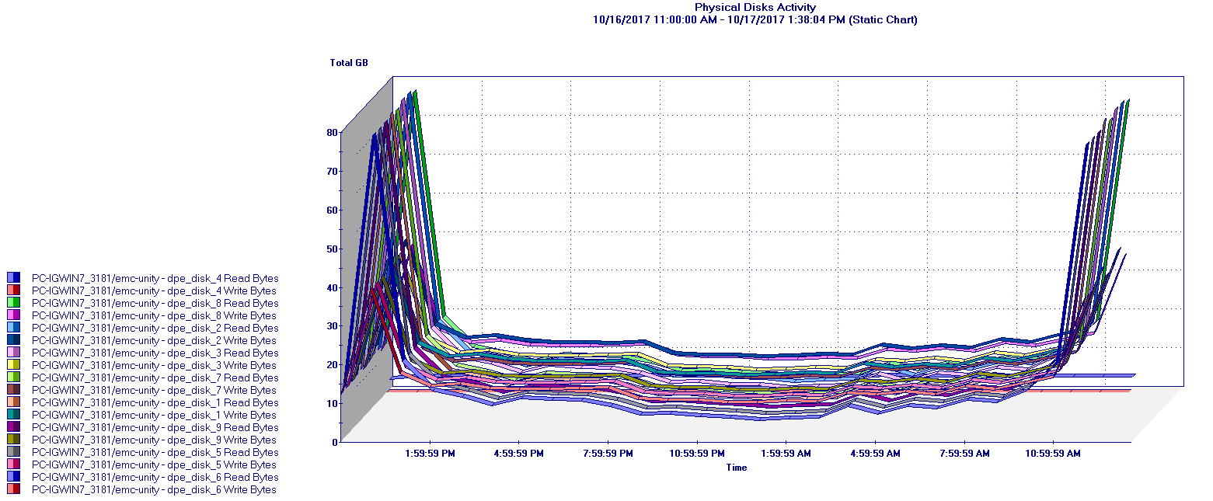Click the chart date range subtitle
This screenshot has width=1213, height=501.
pos(755,19)
